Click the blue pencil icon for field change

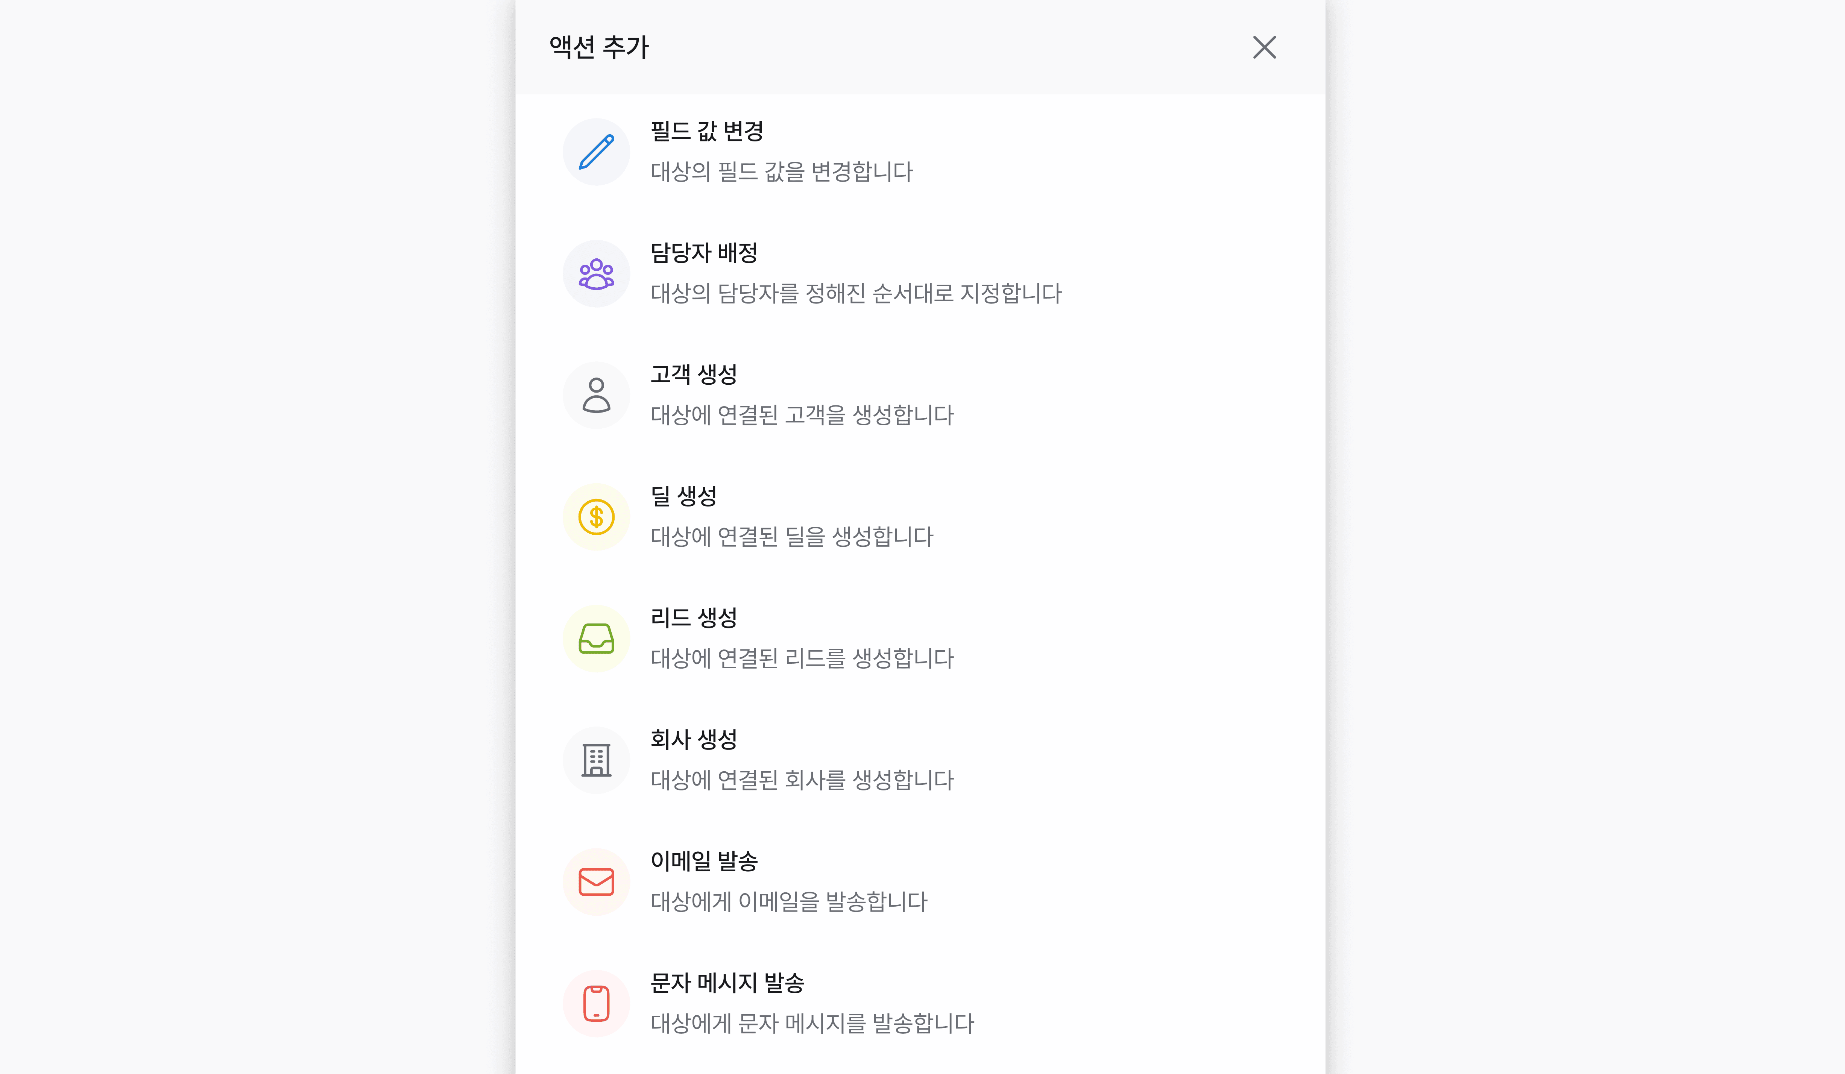click(596, 152)
